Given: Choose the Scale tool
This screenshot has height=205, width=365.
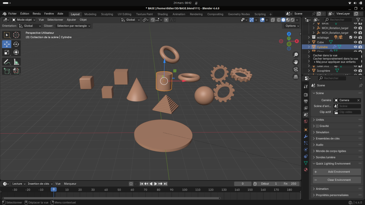Looking at the screenshot, I should pyautogui.click(x=7, y=52).
